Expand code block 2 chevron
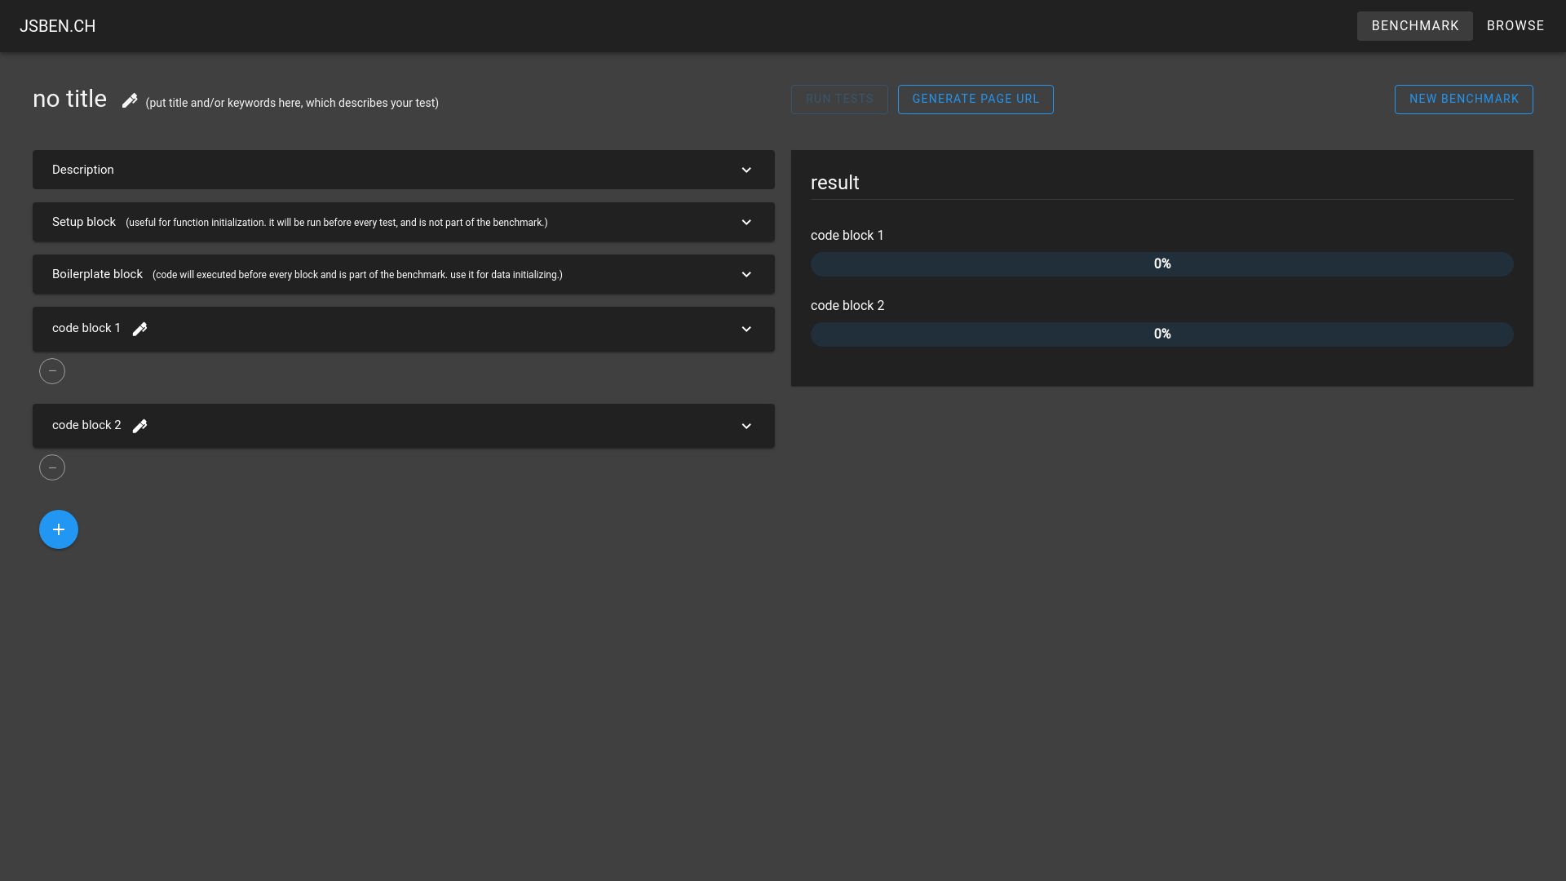The width and height of the screenshot is (1566, 881). pyautogui.click(x=746, y=426)
